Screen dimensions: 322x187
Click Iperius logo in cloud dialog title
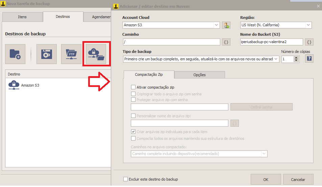pyautogui.click(x=116, y=6)
